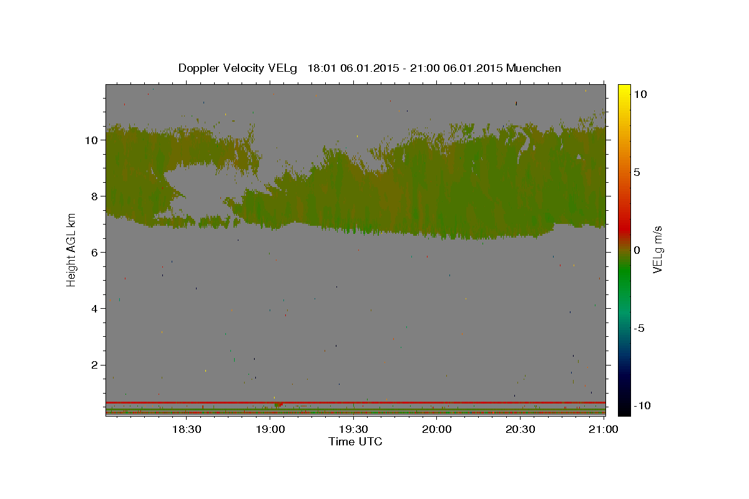Click the height axis label 8
749x499 pixels.
click(x=94, y=196)
